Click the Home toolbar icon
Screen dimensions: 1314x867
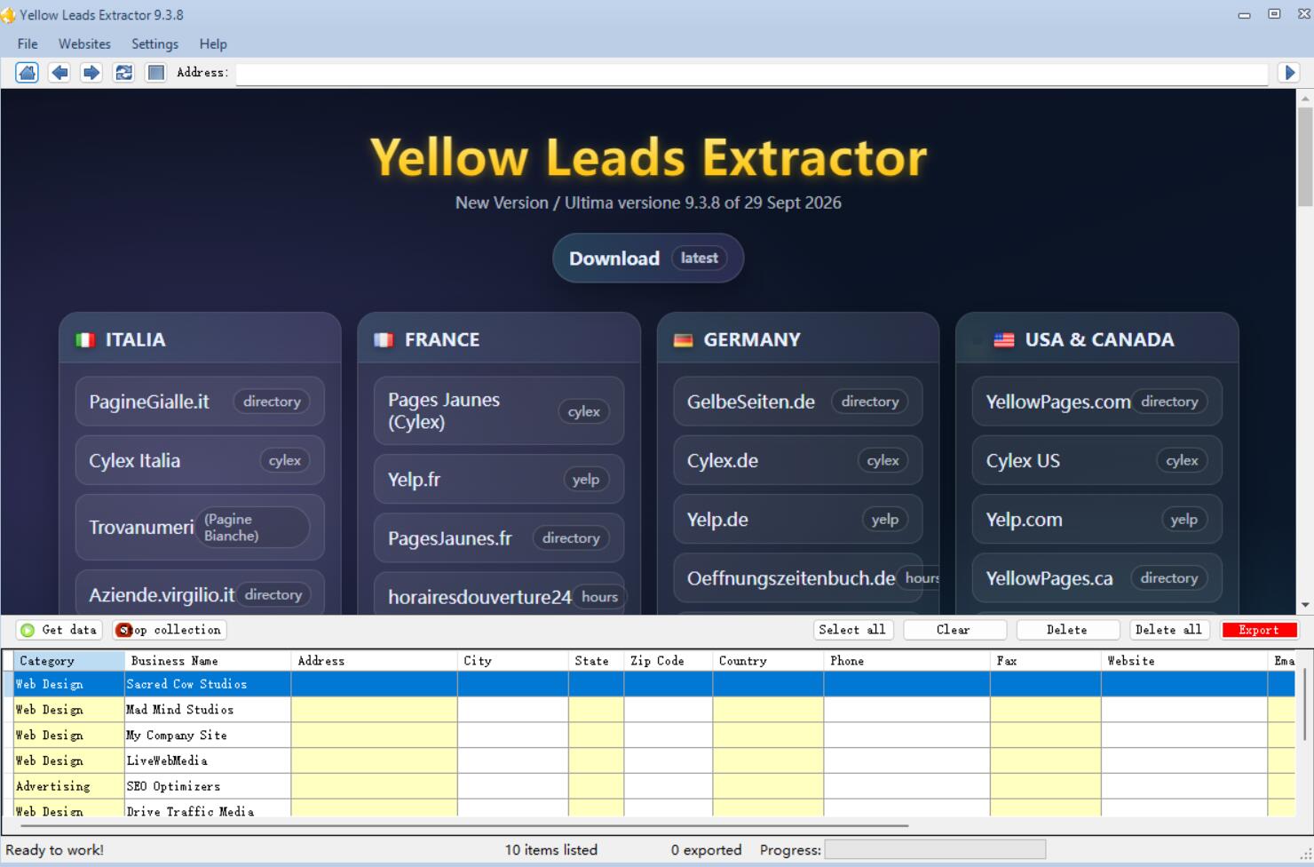[28, 73]
